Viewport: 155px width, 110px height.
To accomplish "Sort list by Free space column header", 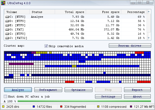I will click(103, 12).
